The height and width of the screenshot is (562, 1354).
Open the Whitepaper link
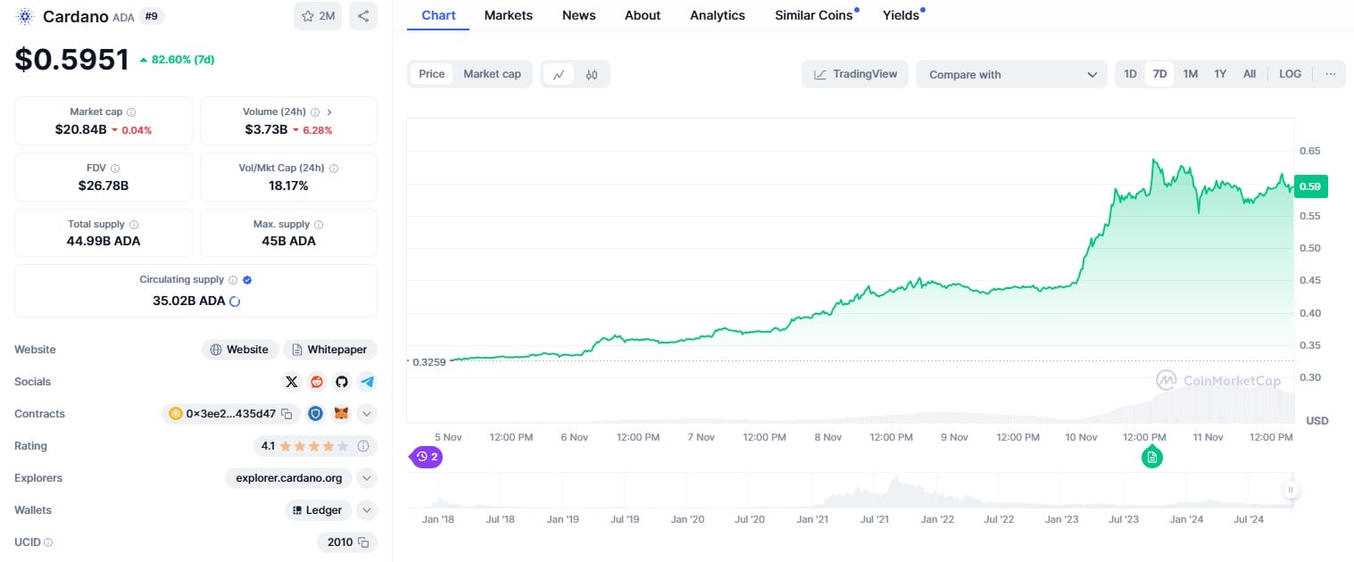click(330, 350)
